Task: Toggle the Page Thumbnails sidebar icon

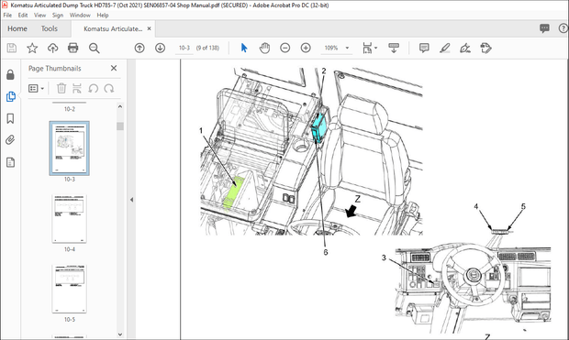Action: point(10,96)
